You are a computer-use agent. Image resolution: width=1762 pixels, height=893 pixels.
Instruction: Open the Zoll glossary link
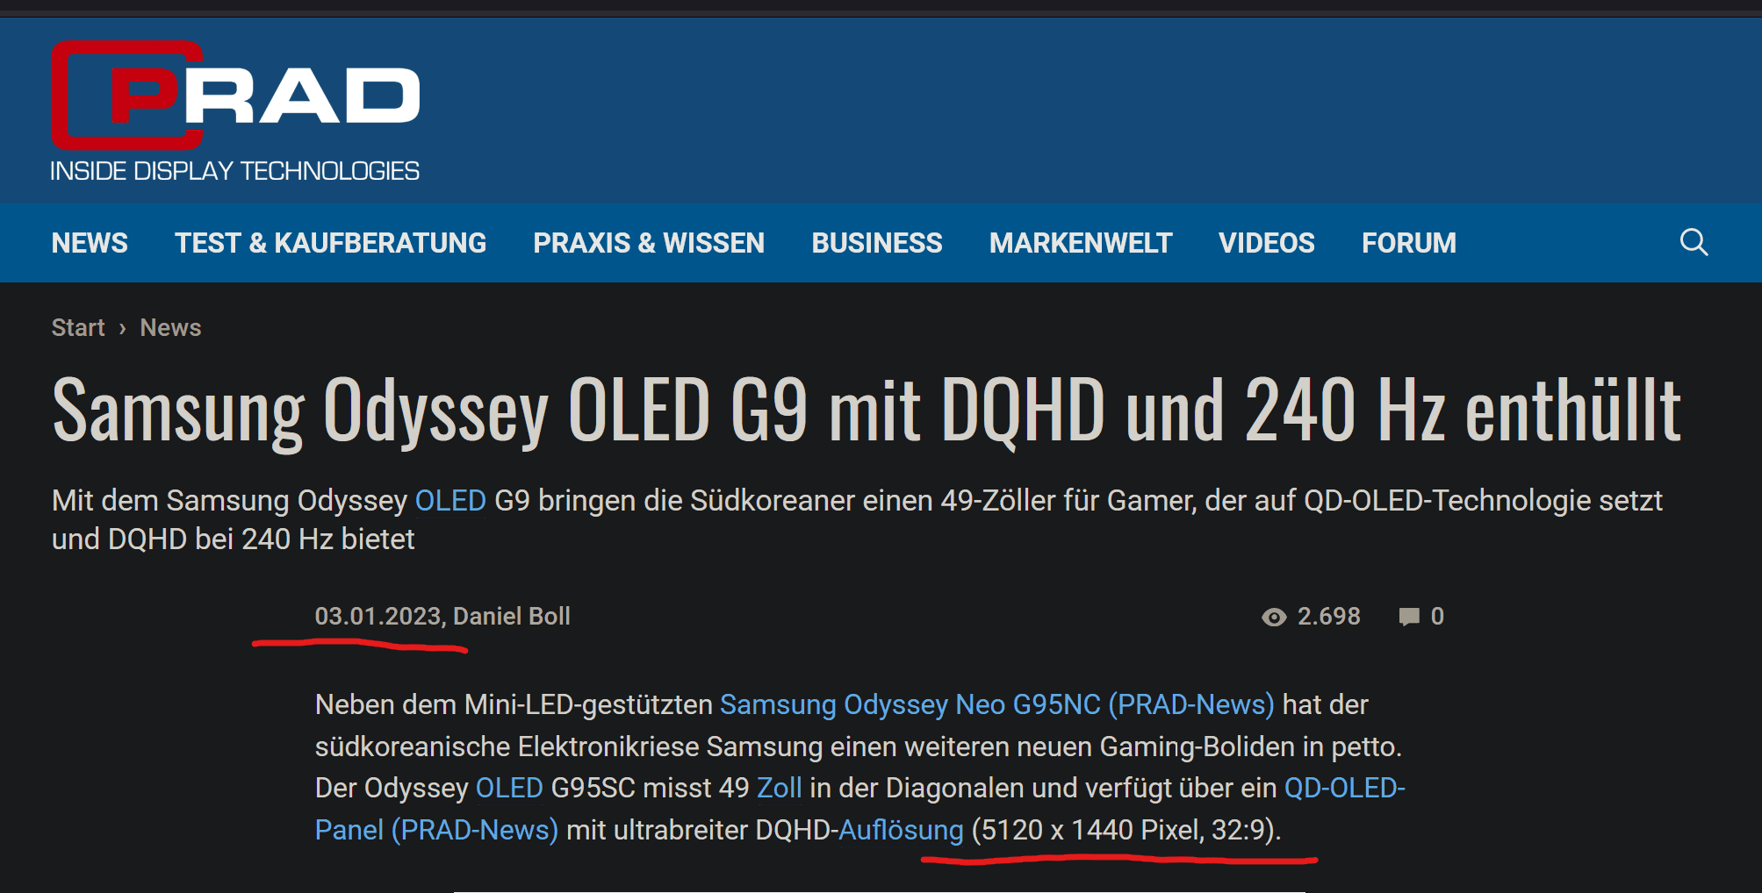[x=780, y=788]
